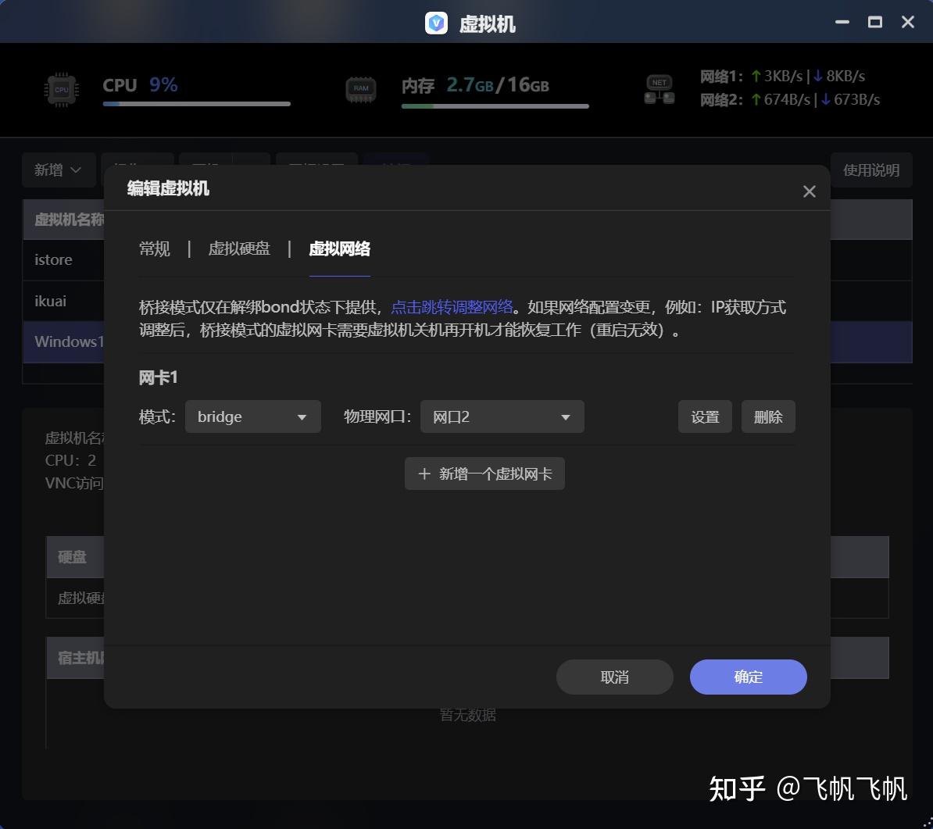Click the CPU usage progress bar

coord(195,105)
